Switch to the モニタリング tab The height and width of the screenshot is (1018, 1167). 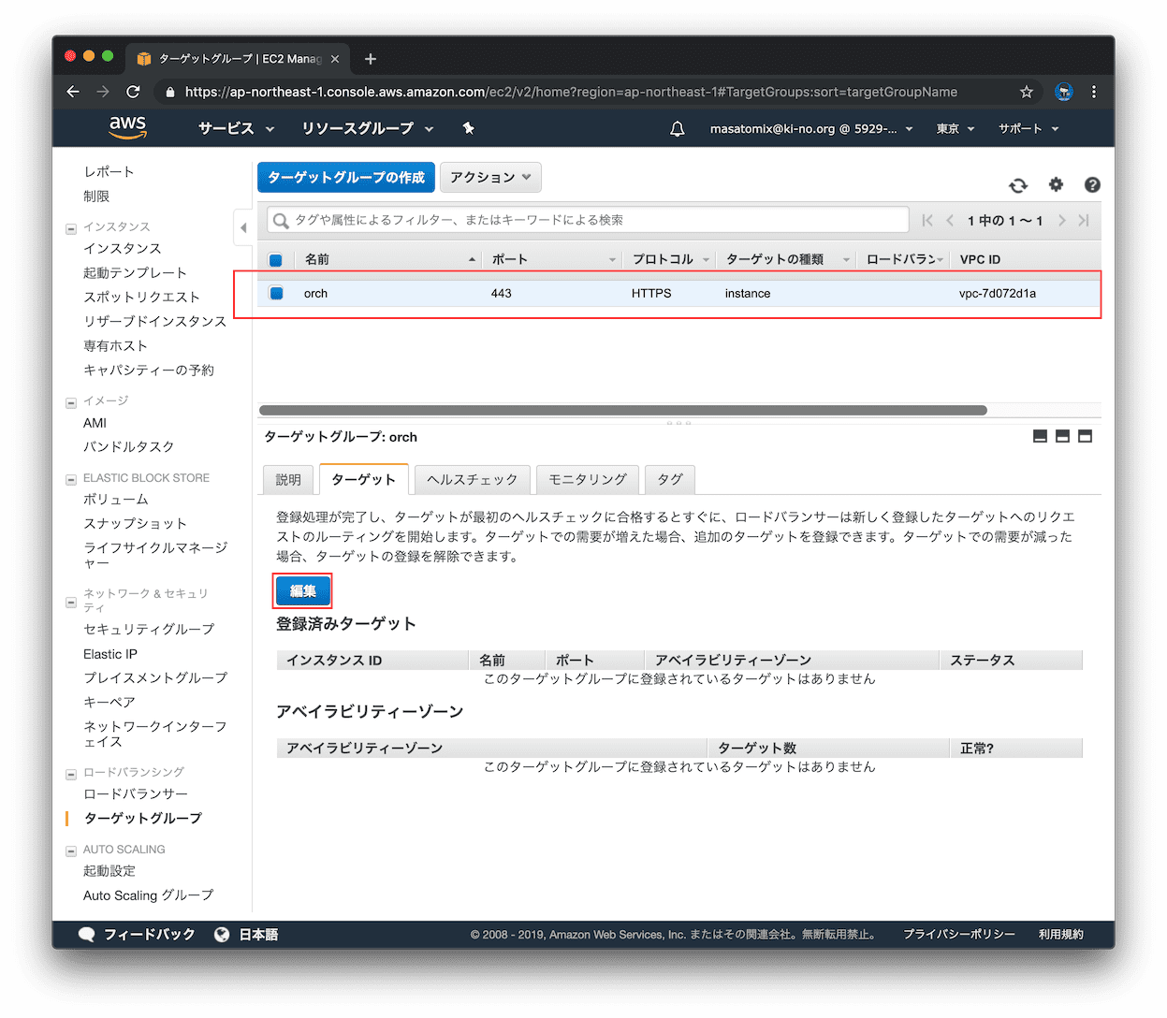(588, 479)
